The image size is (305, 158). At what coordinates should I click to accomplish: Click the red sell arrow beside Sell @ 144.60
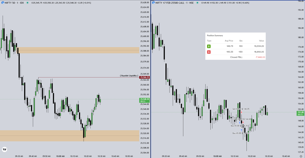[243, 122]
